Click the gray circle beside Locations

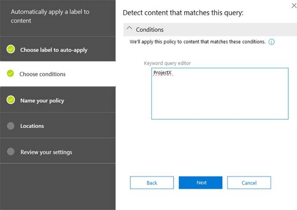coord(11,125)
